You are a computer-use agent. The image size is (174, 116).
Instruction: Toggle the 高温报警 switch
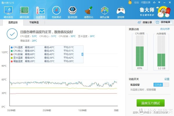click(x=161, y=85)
